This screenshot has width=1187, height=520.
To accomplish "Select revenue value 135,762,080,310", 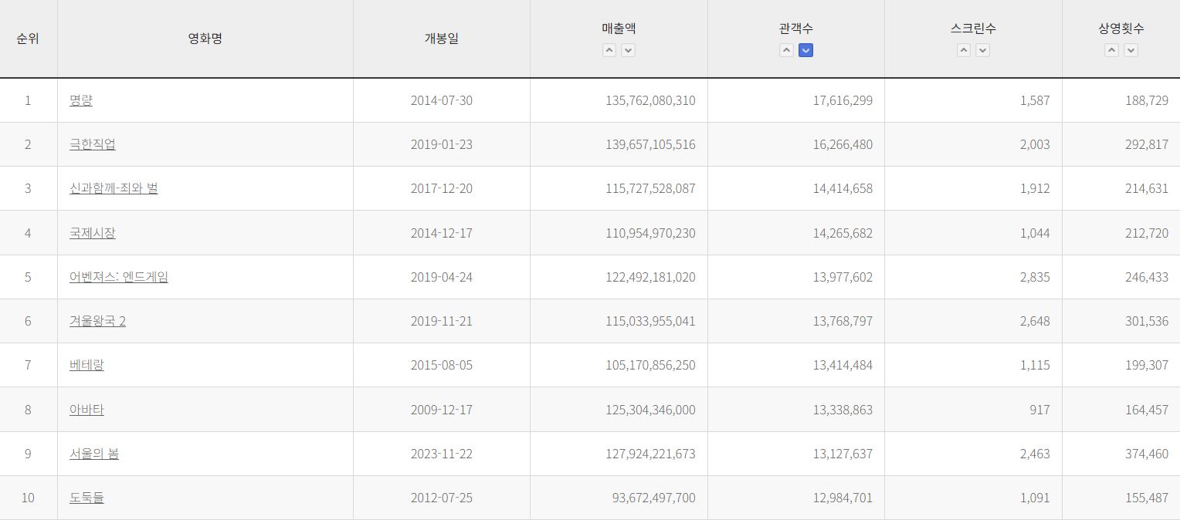I will (x=650, y=100).
